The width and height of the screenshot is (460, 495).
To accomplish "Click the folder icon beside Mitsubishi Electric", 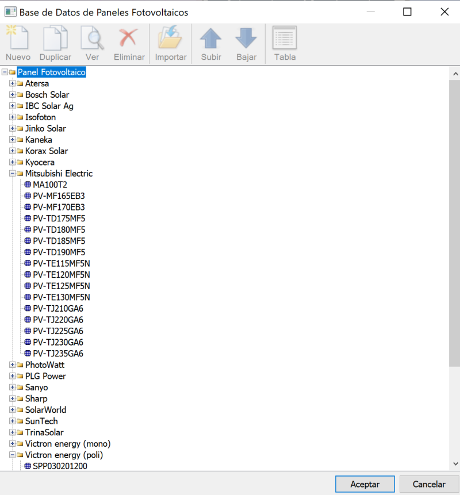I will pos(20,173).
